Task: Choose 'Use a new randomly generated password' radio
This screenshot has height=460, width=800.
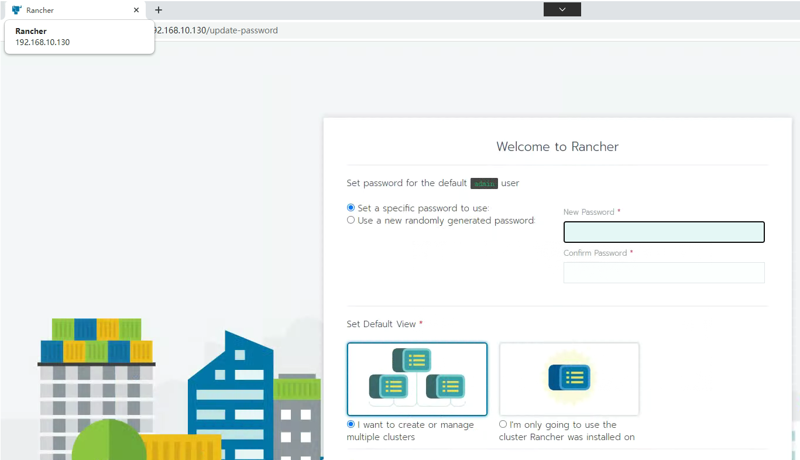Action: [x=351, y=220]
